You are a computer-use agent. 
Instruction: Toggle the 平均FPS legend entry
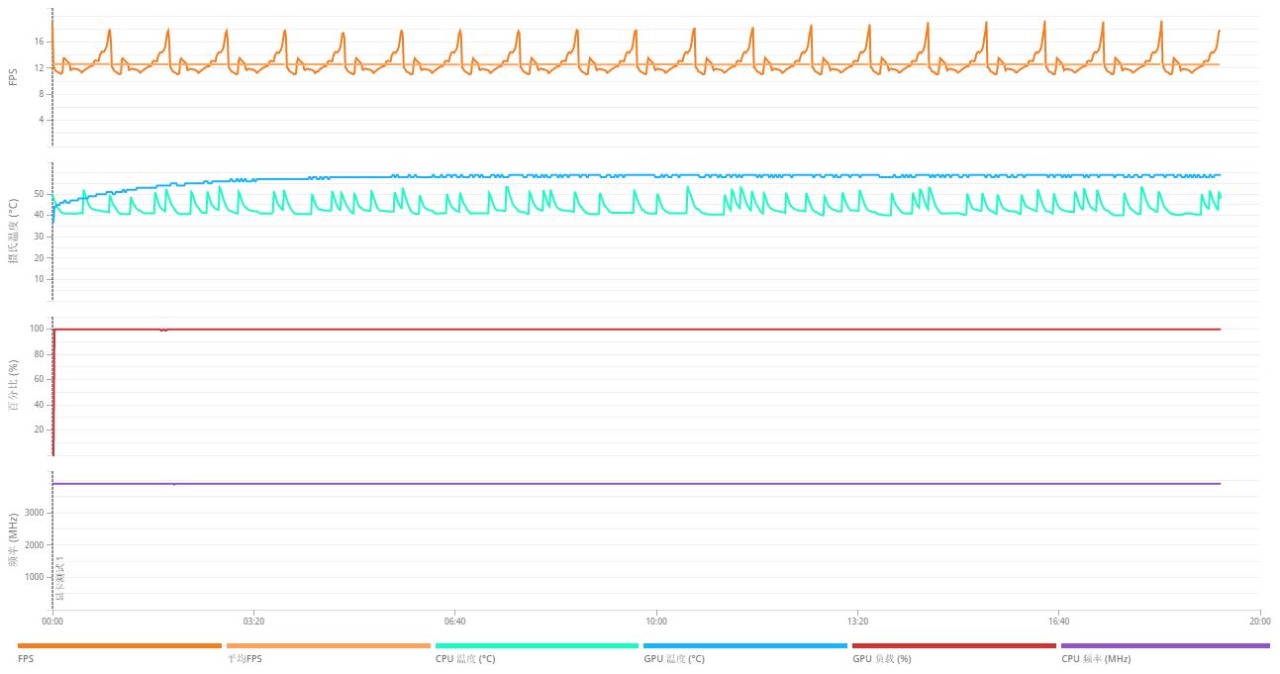[x=328, y=652]
